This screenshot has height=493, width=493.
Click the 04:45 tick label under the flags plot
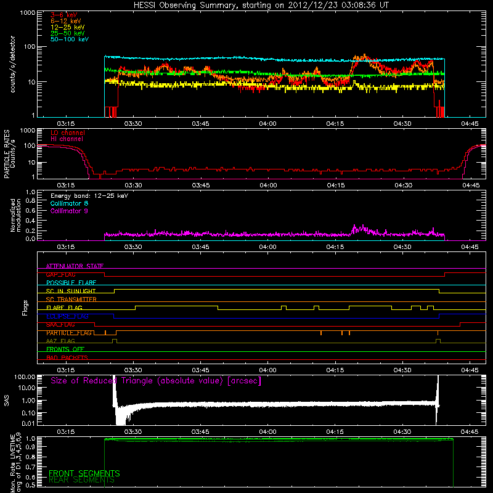tap(470, 370)
